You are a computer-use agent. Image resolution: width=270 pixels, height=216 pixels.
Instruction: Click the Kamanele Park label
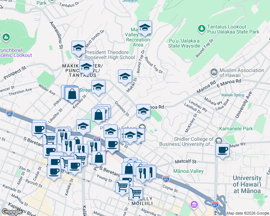236,129
